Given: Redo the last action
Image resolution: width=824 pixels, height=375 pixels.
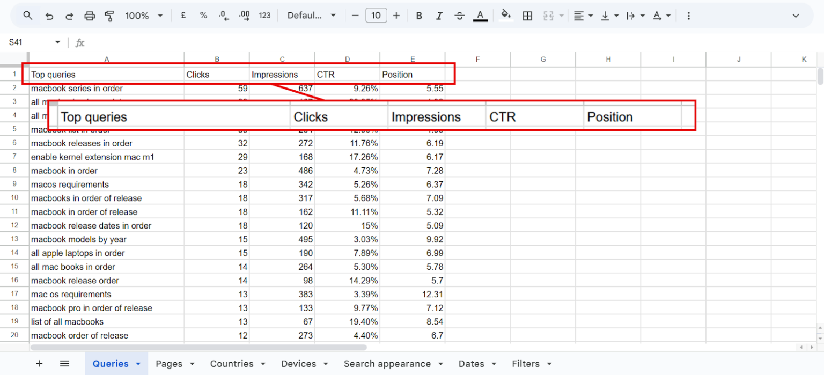Looking at the screenshot, I should pyautogui.click(x=69, y=16).
